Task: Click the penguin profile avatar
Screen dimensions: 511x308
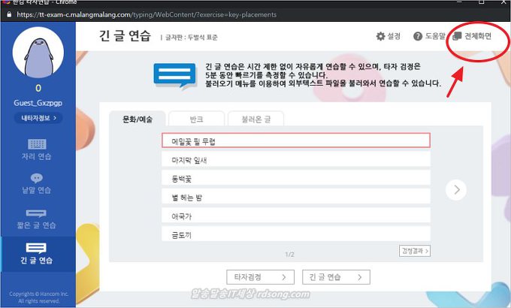Action: tap(38, 56)
